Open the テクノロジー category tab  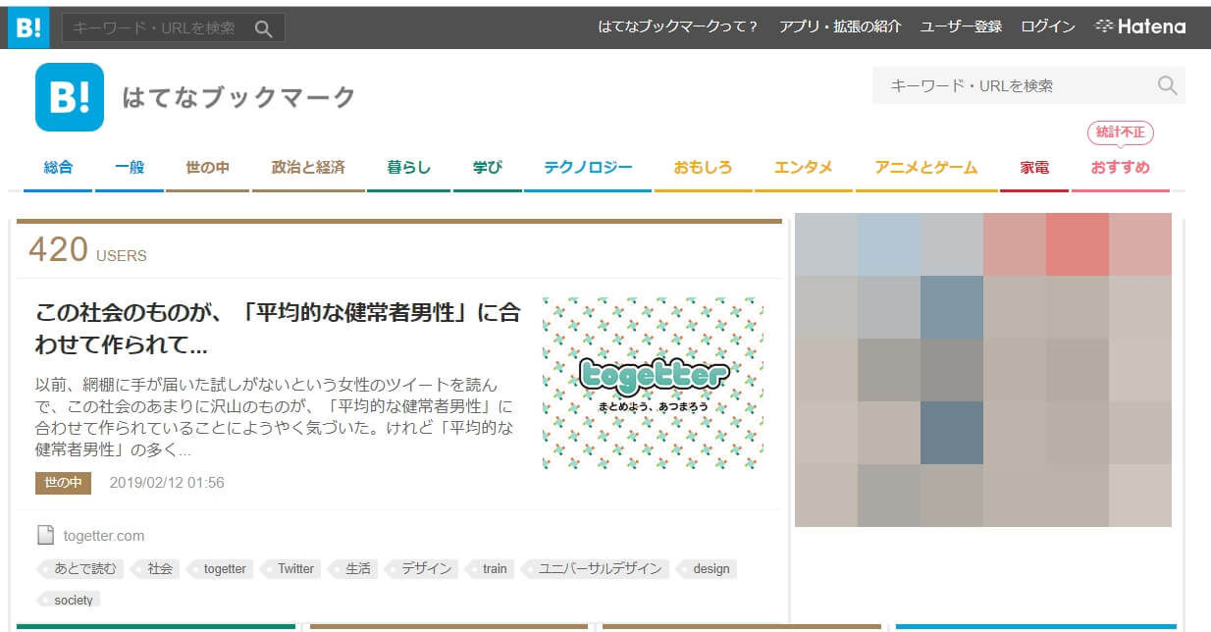(588, 168)
